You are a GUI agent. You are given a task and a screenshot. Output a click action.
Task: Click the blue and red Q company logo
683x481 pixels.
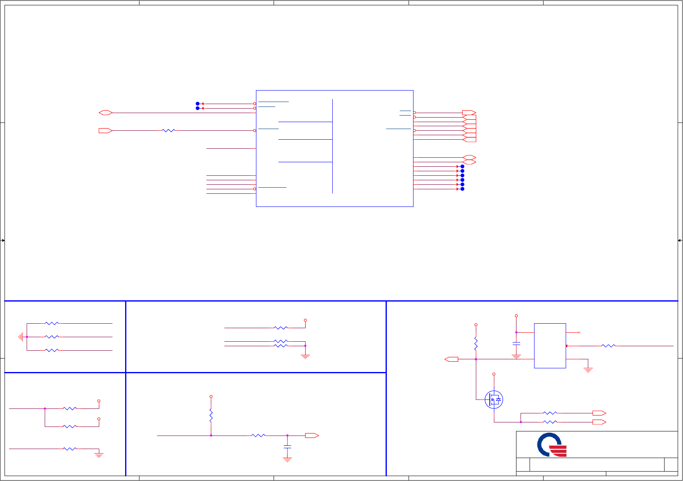click(x=552, y=445)
